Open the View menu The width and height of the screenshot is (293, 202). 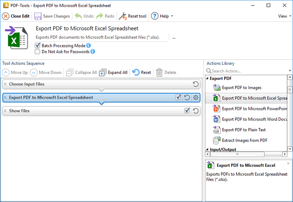tap(284, 16)
